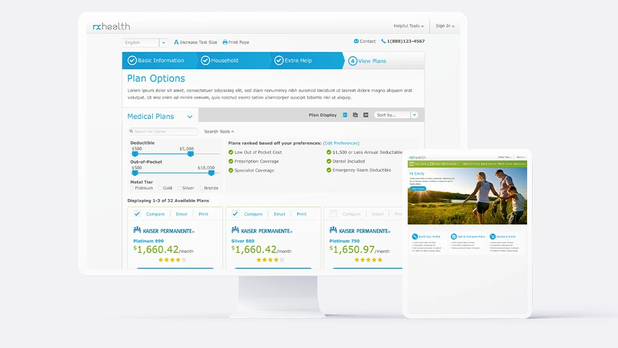Click the phone icon beside 1(888)123-4567
The width and height of the screenshot is (618, 348).
click(383, 41)
